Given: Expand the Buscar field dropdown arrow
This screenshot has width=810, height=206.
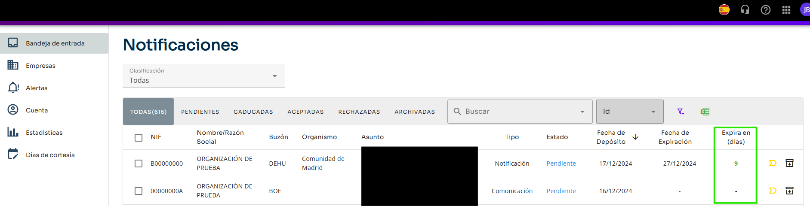Looking at the screenshot, I should click(582, 112).
